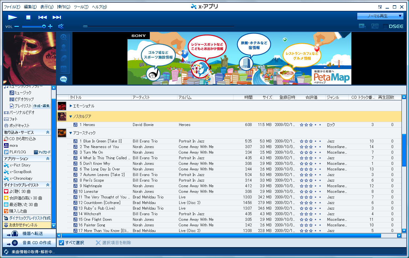Open ポッドキャスト in the sidebar
Screen dimensions: 409x258
(x=17, y=126)
